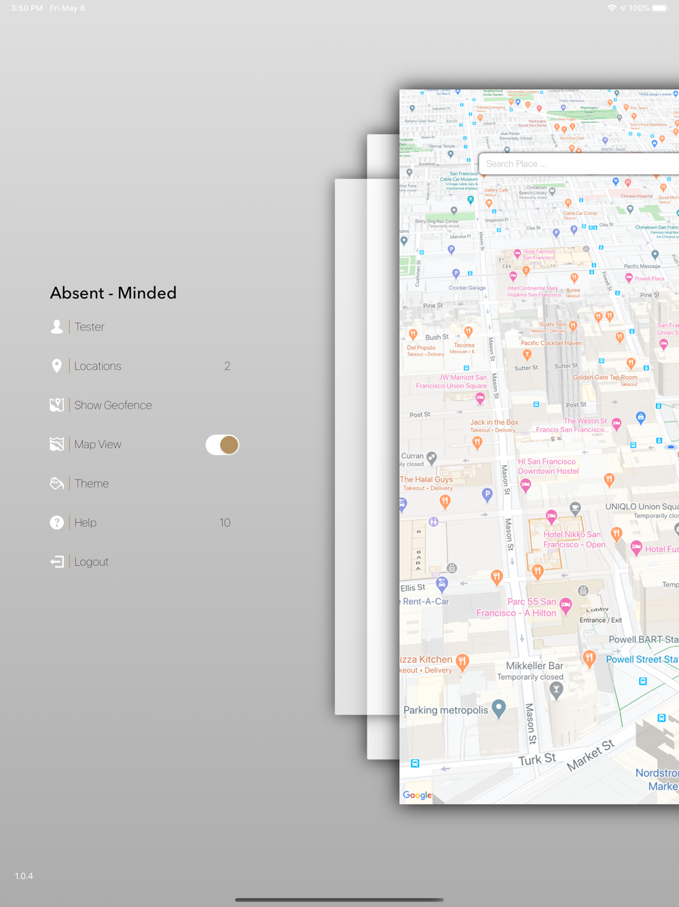679x907 pixels.
Task: Select the Golden Gate Tap Room pin
Action: 631,363
